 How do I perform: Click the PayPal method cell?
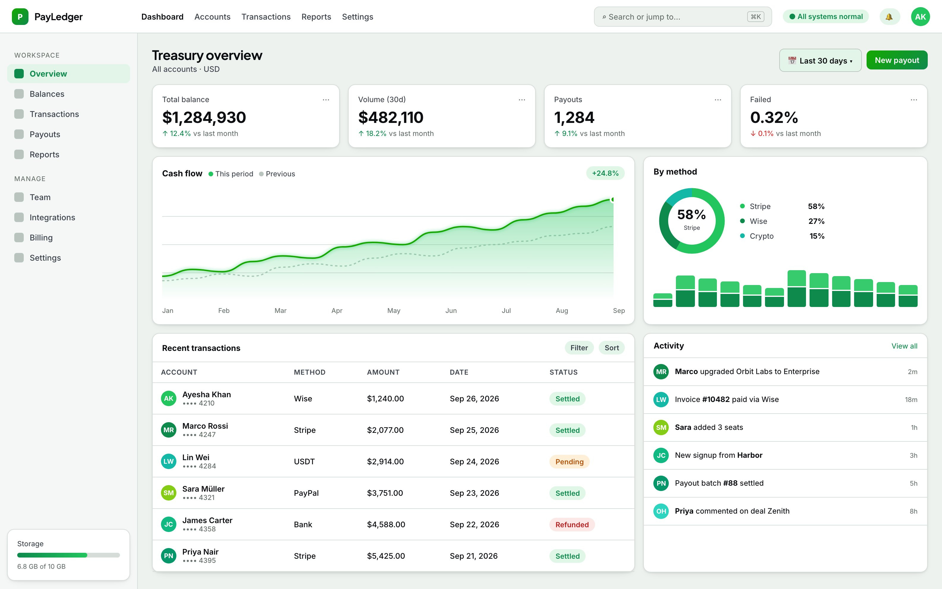306,493
